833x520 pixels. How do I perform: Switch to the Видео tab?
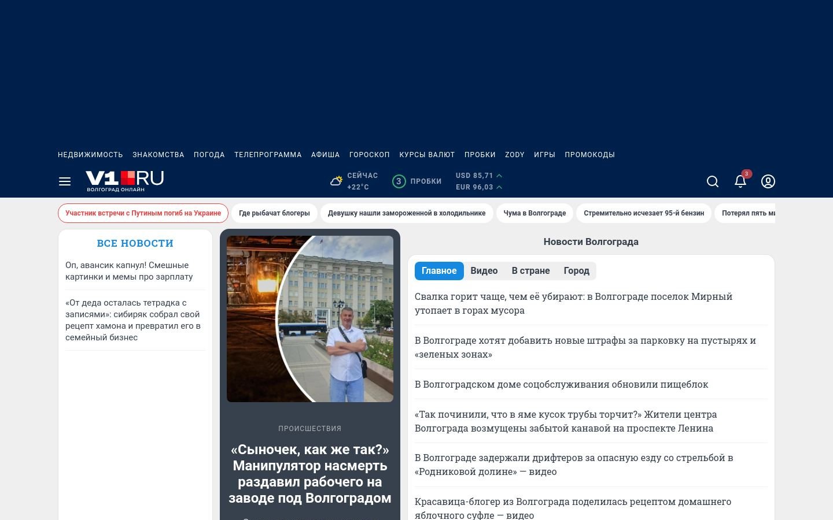484,271
